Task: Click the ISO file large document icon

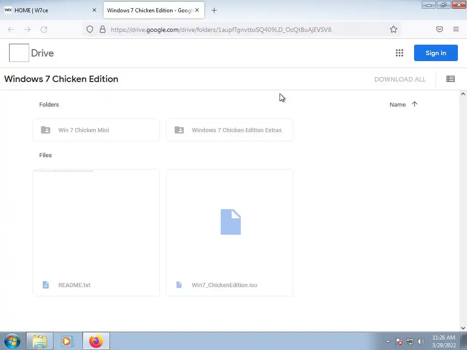Action: pos(230,222)
